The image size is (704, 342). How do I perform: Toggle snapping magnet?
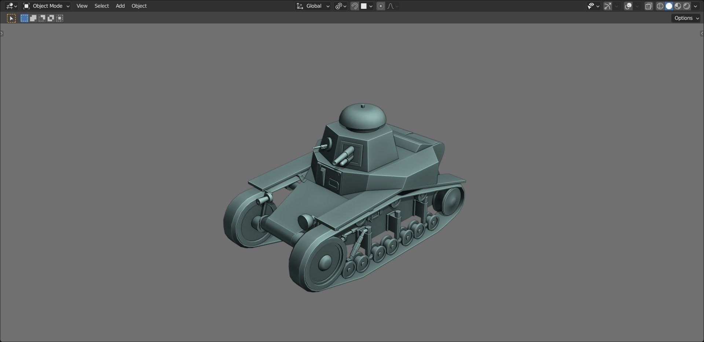pos(355,6)
